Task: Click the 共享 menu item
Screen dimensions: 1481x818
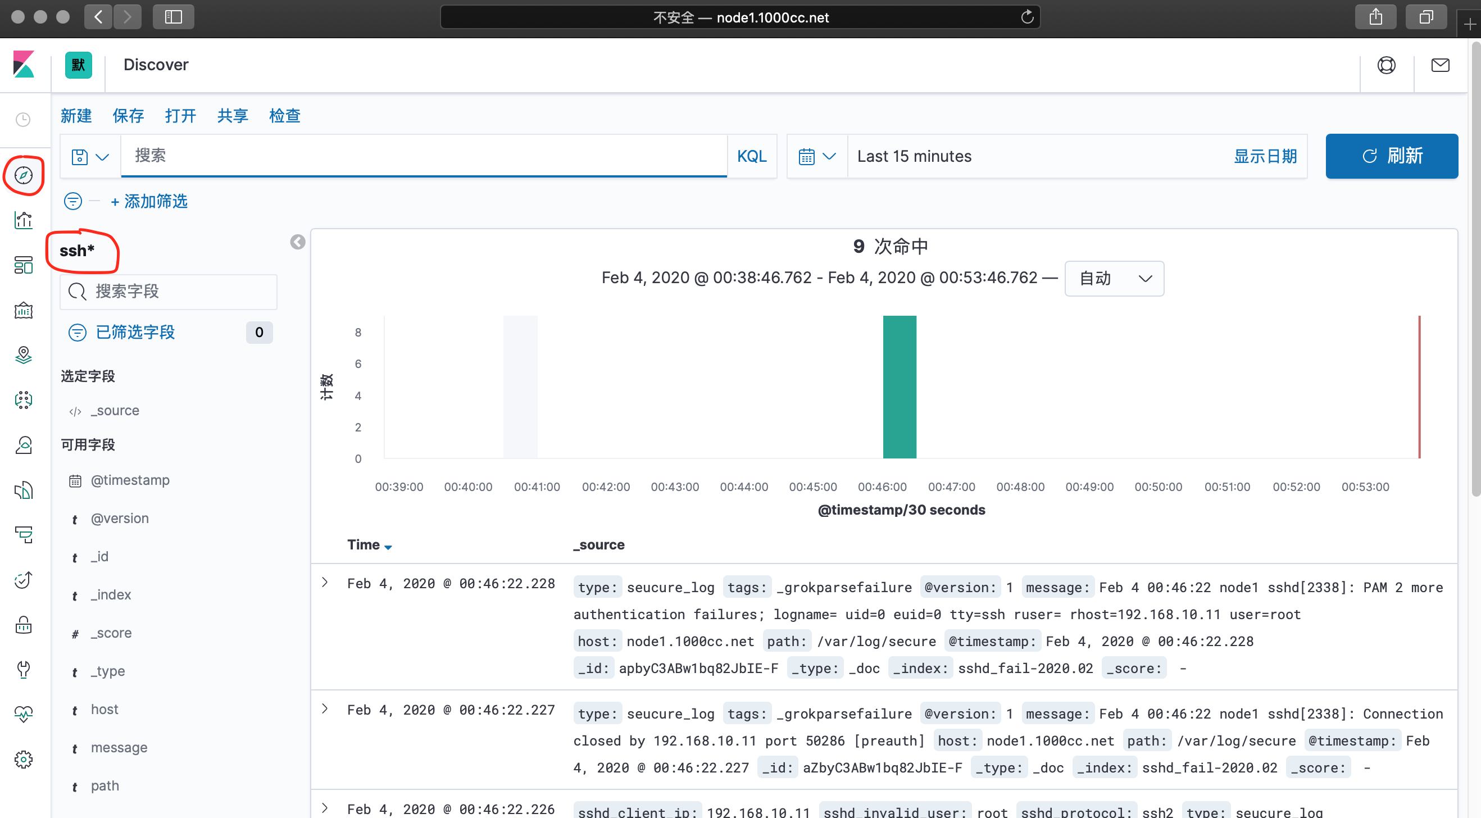Action: pyautogui.click(x=232, y=116)
